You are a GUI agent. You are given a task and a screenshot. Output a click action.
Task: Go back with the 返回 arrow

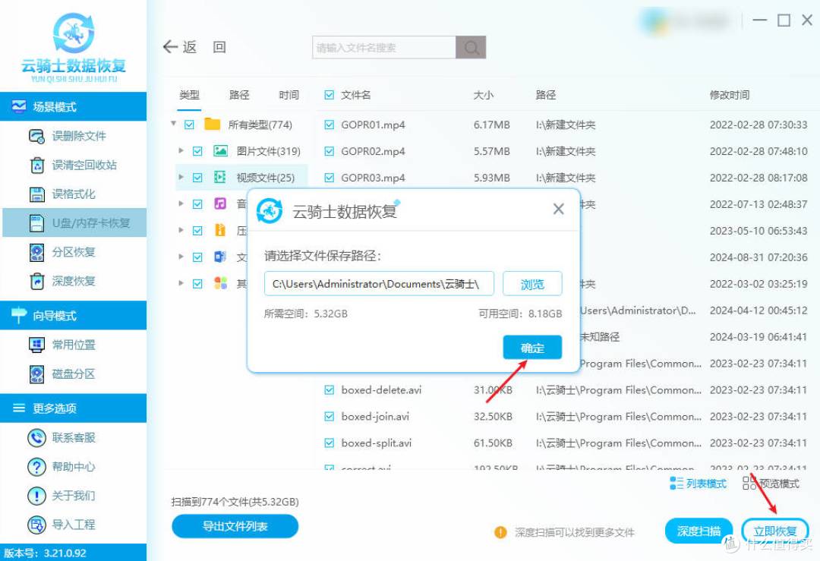tap(171, 47)
